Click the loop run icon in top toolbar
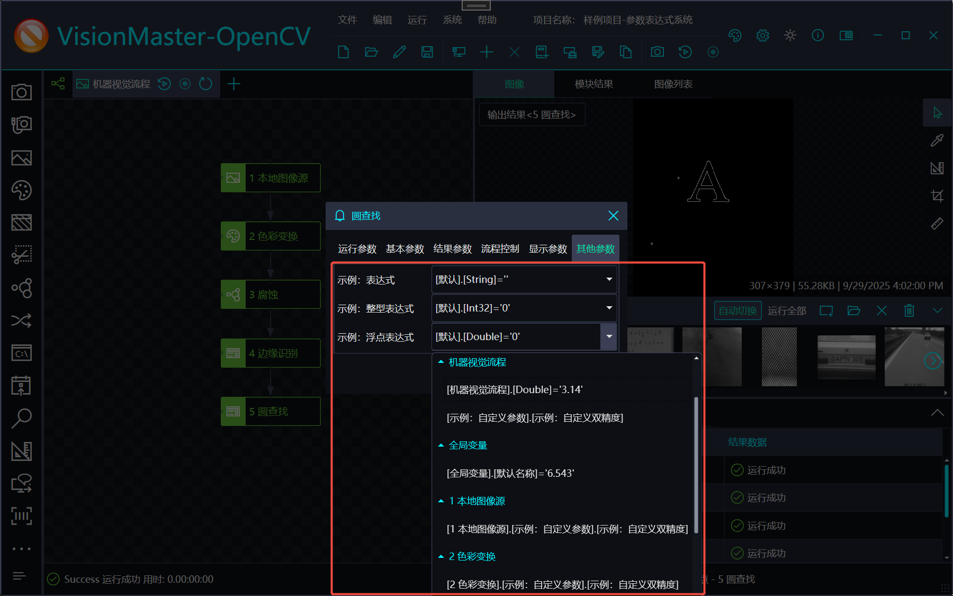Screen dimensions: 953x596 click(685, 52)
